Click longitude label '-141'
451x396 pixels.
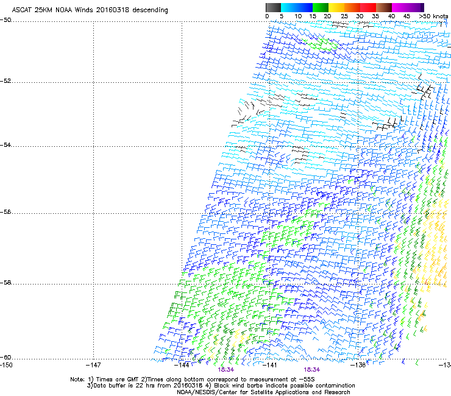(270, 365)
